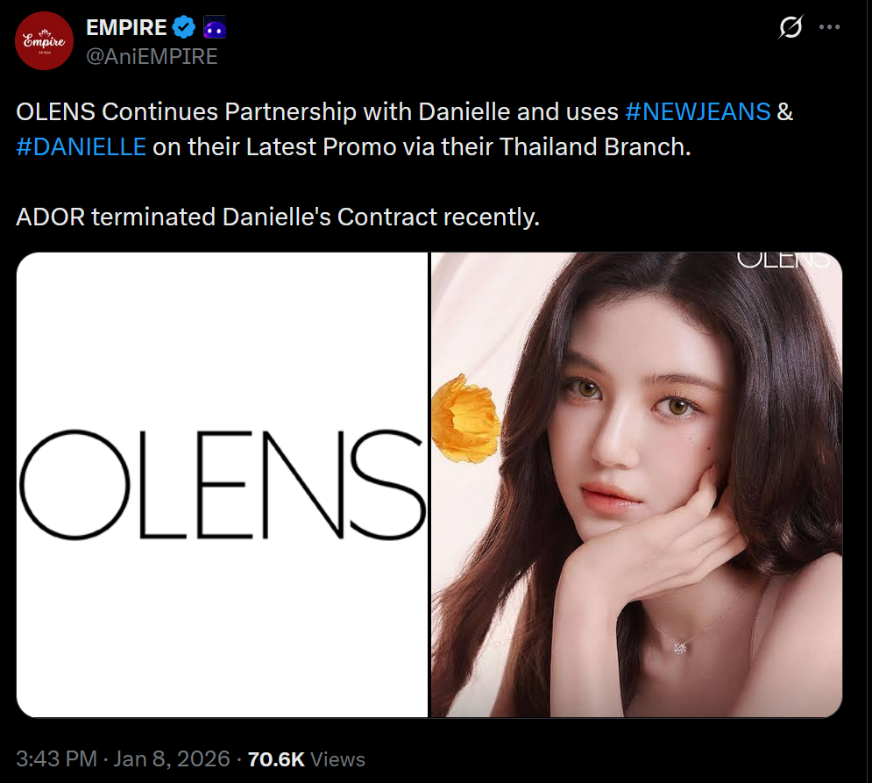This screenshot has width=872, height=783.
Task: Click the 'ADOR terminated Danielle's Contract' text line
Action: (x=278, y=217)
